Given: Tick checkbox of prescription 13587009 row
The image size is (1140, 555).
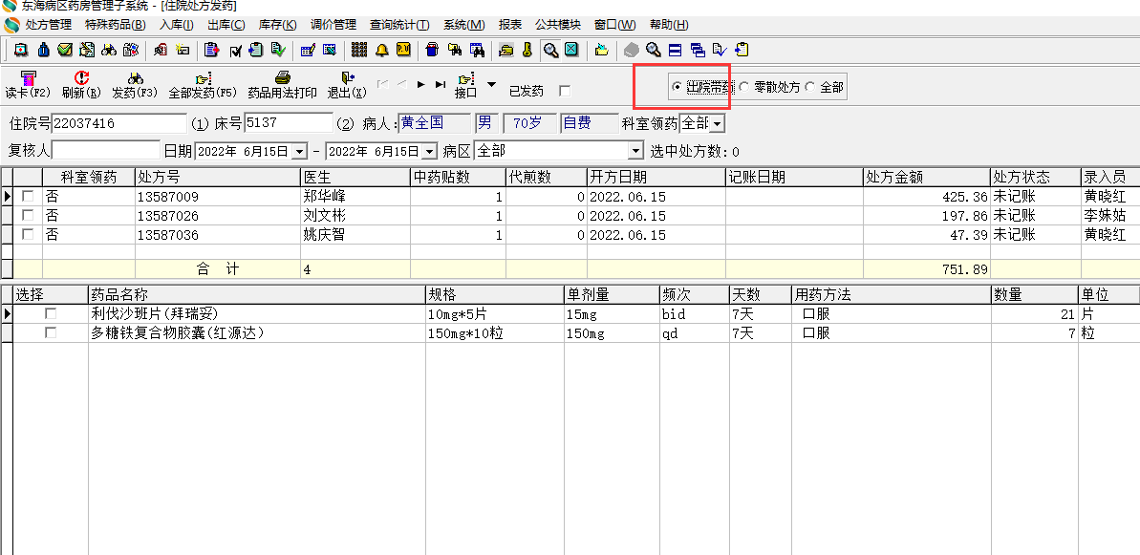Looking at the screenshot, I should click(x=28, y=196).
